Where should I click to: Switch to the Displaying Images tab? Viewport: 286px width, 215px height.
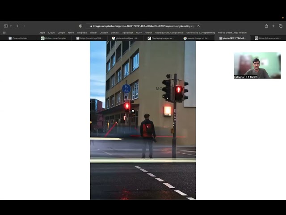[161, 38]
